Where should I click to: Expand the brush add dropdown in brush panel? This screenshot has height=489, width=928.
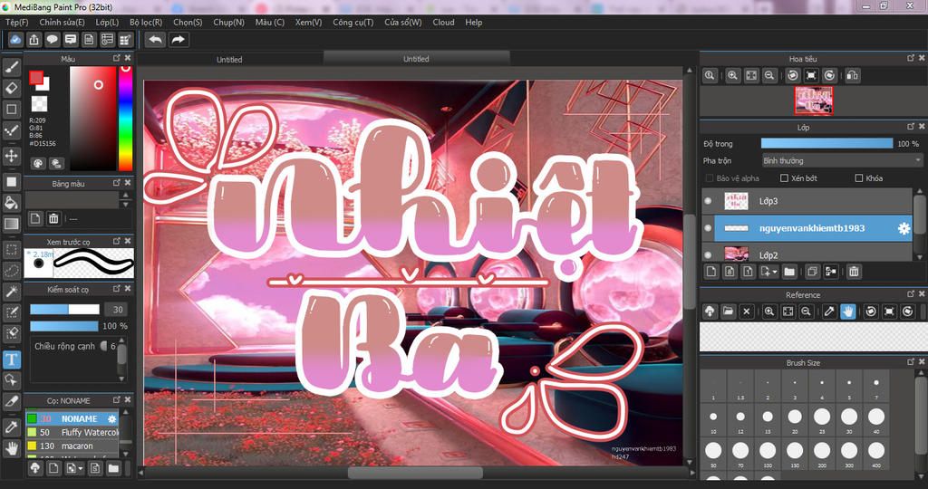point(81,469)
